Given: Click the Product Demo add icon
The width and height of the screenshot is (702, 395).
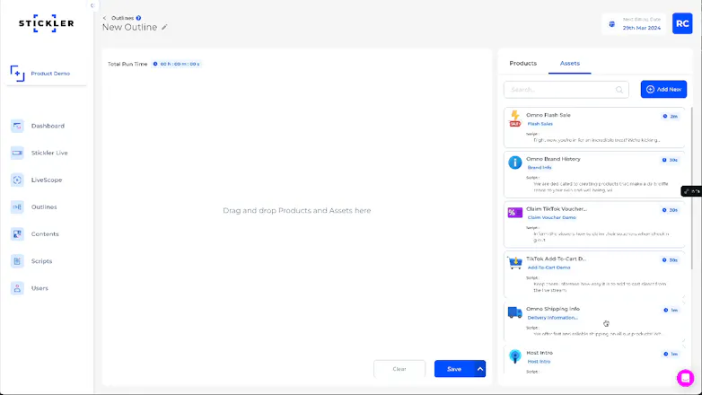Looking at the screenshot, I should click(17, 74).
